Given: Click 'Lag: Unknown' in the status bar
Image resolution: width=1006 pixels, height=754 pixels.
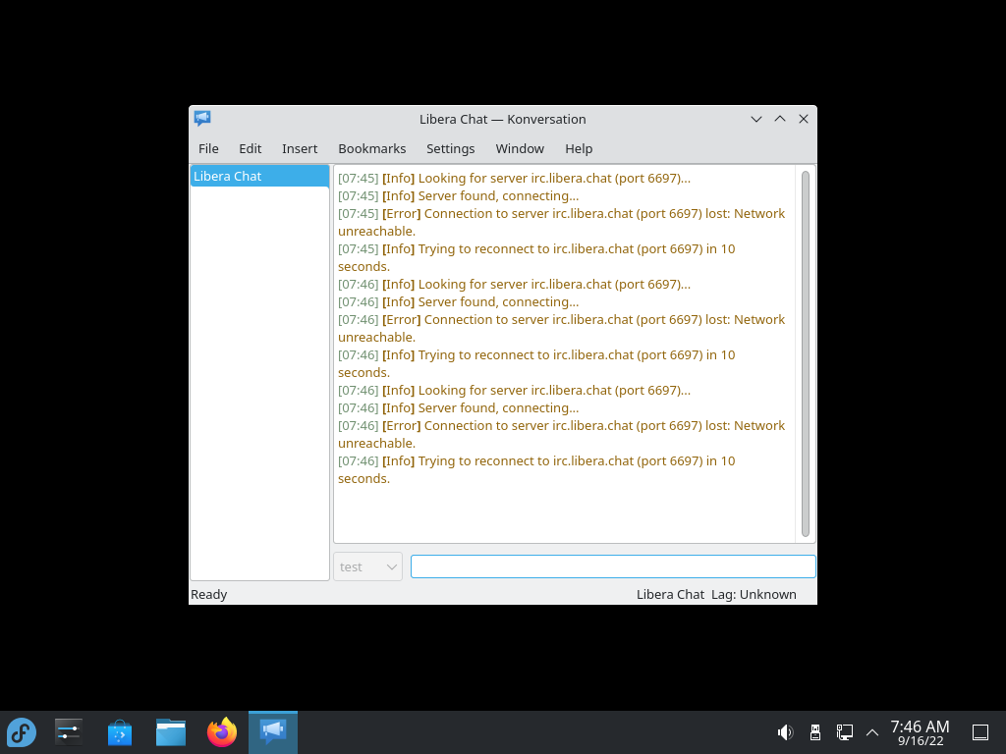Looking at the screenshot, I should pyautogui.click(x=754, y=594).
